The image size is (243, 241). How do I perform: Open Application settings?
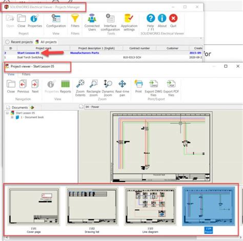point(129,23)
